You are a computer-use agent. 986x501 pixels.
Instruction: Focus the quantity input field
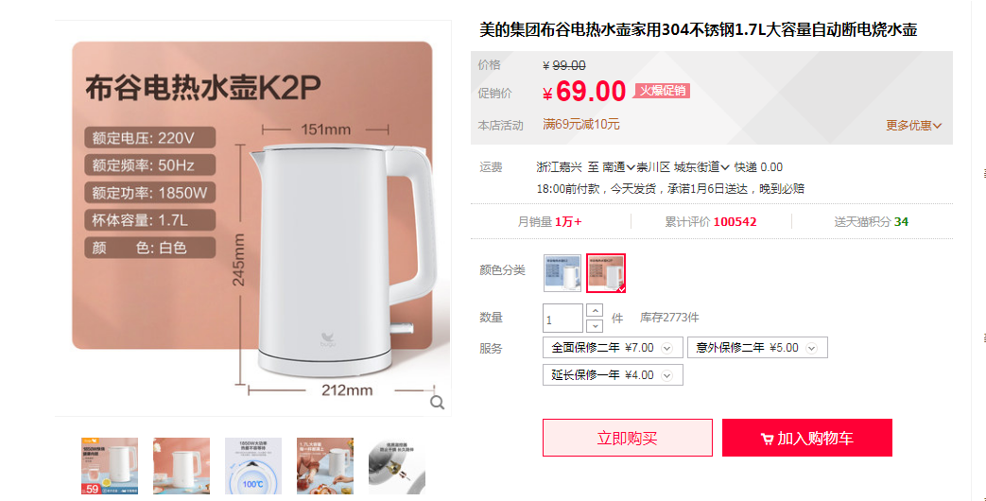pyautogui.click(x=562, y=318)
